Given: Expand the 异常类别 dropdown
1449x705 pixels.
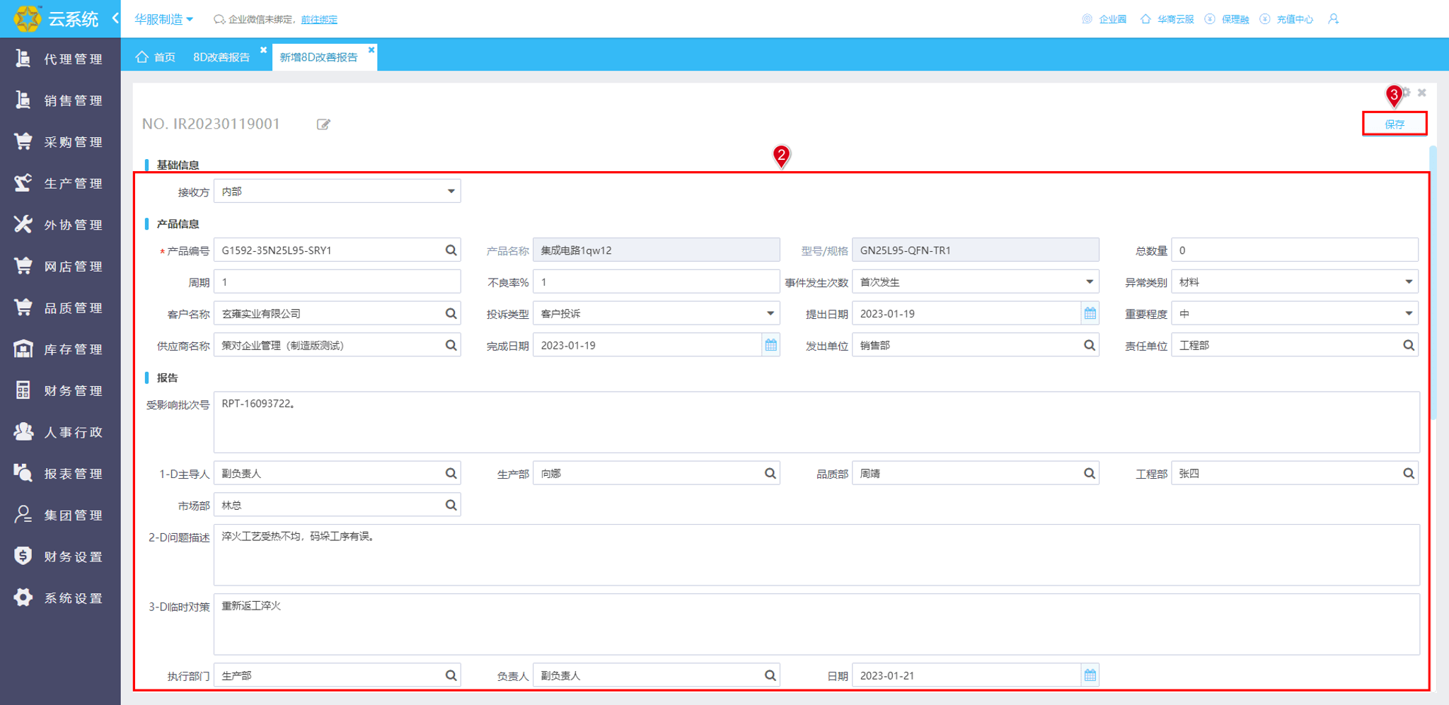Looking at the screenshot, I should [1409, 282].
